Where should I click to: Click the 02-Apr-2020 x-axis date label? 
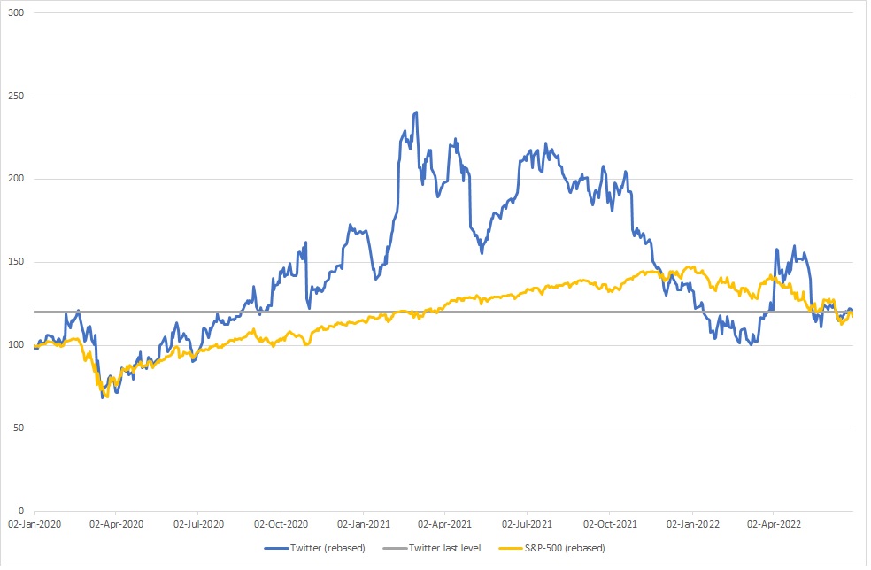click(x=118, y=524)
